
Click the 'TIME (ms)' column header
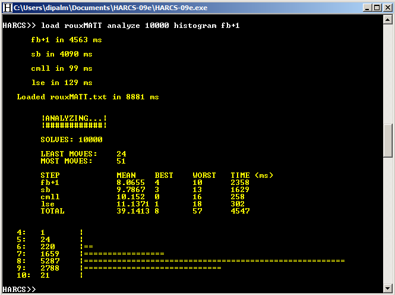pyautogui.click(x=252, y=175)
